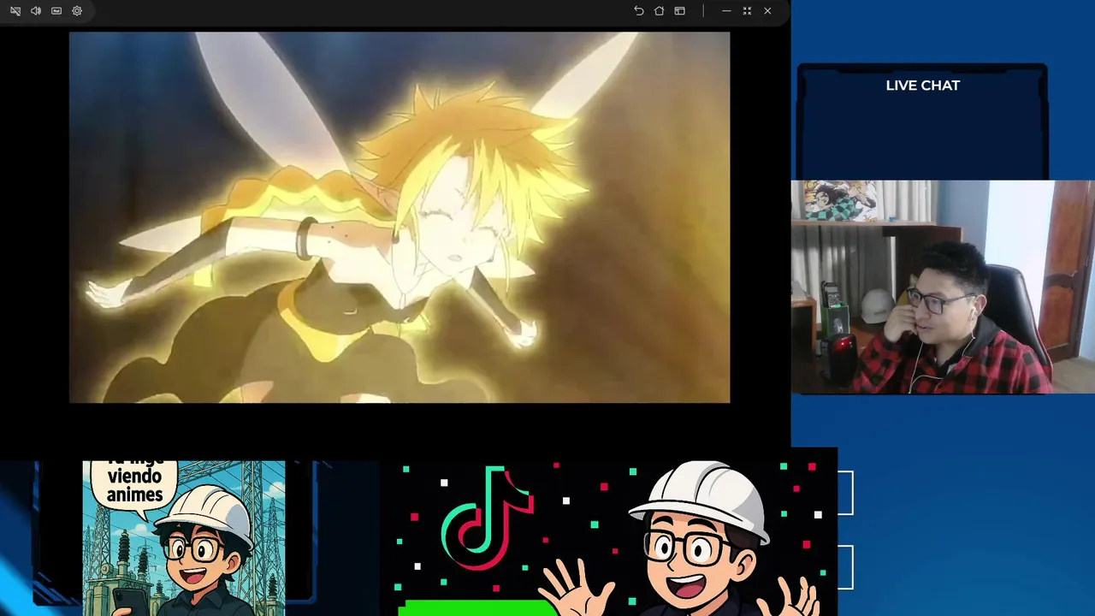Open the keyboard icon in the top bar
This screenshot has width=1095, height=616.
click(x=56, y=11)
